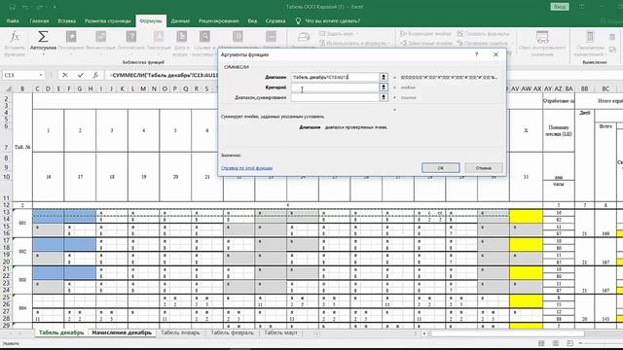Switch to the Главная ribbon tab

click(39, 21)
